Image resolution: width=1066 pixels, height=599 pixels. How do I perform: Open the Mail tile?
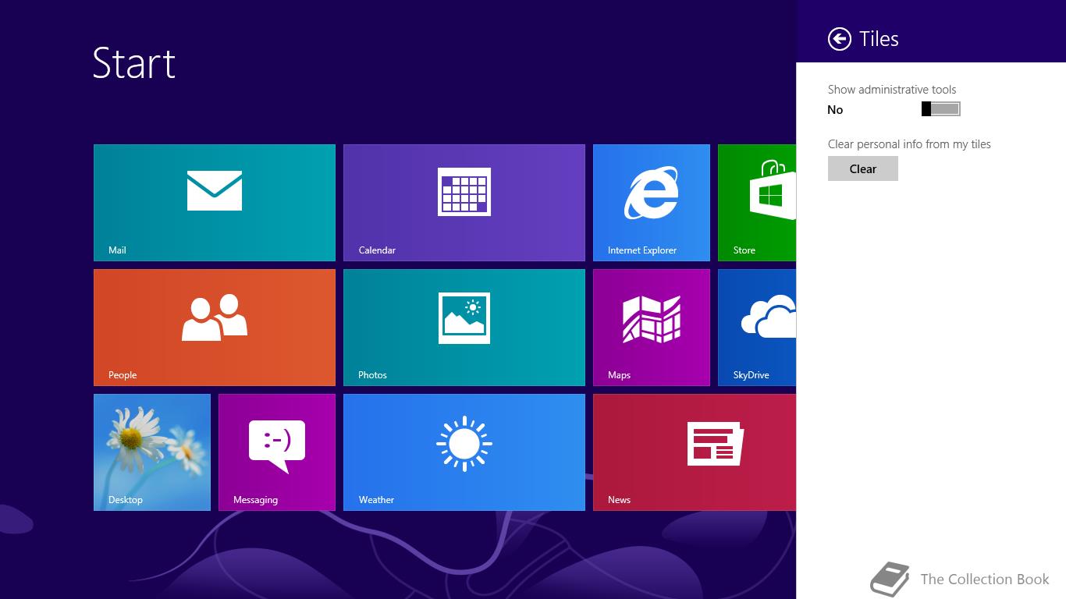(x=215, y=203)
